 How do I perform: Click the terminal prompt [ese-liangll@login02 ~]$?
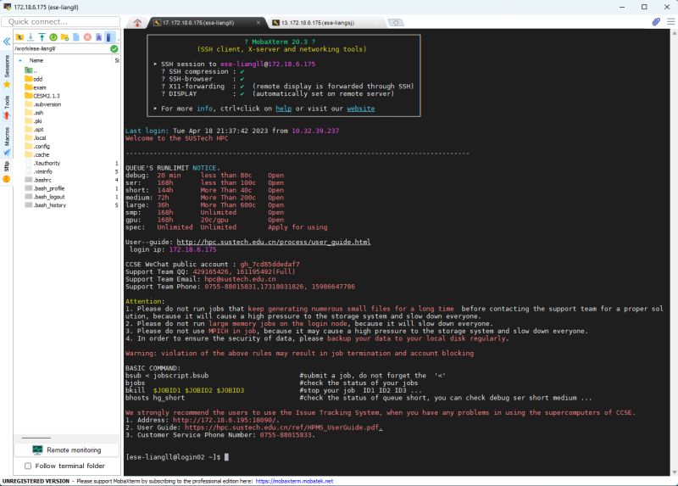(173, 457)
